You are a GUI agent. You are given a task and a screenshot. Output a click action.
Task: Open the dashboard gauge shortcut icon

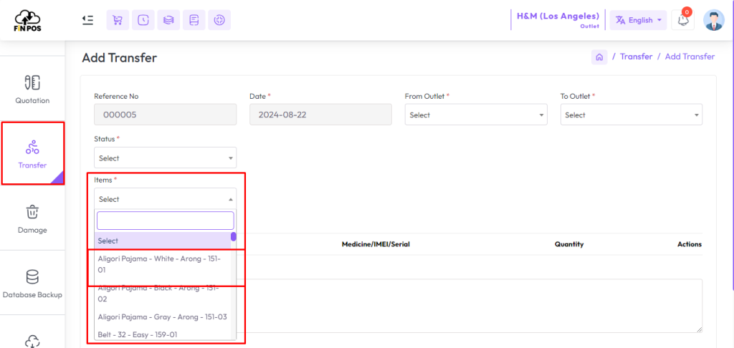tap(219, 20)
